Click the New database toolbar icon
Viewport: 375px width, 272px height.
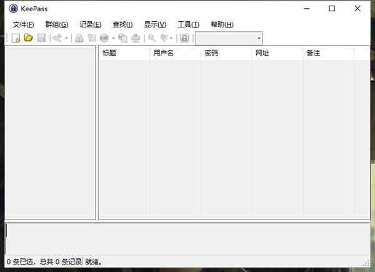pos(16,38)
